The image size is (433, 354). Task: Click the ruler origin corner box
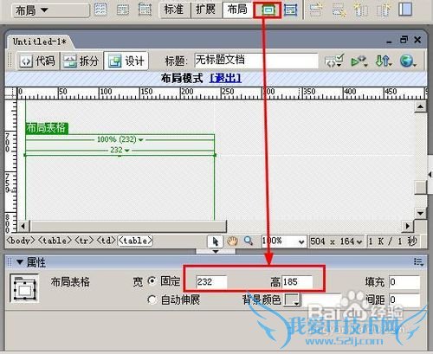(11, 93)
